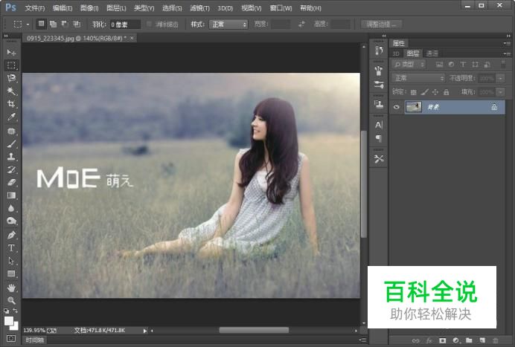Toggle lock image pixels brush icon
515x347 pixels.
coord(425,92)
